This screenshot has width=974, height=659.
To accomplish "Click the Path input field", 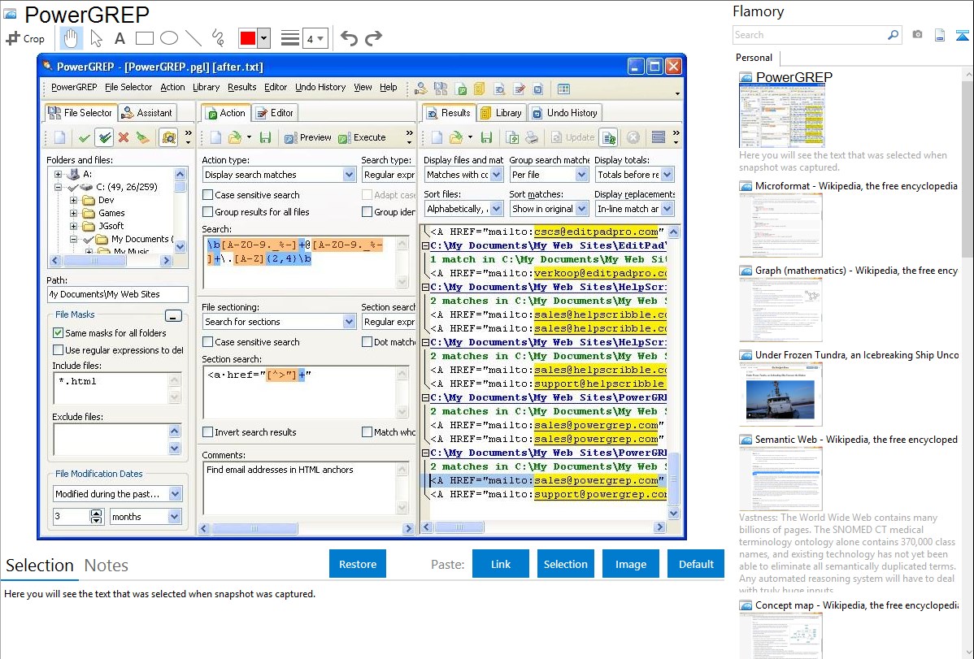I will click(117, 294).
